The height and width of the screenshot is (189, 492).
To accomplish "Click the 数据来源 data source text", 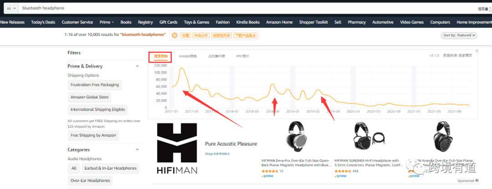I will click(x=457, y=55).
